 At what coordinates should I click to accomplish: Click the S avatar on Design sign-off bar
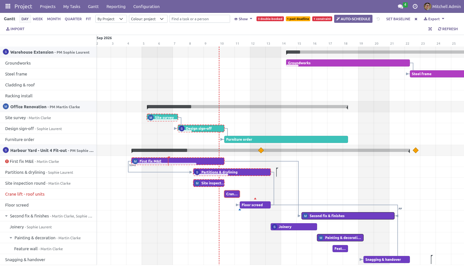point(182,128)
